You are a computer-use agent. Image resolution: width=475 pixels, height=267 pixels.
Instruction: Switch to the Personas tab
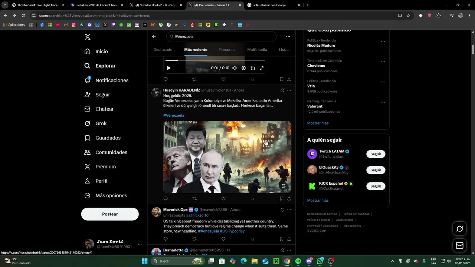pyautogui.click(x=227, y=50)
